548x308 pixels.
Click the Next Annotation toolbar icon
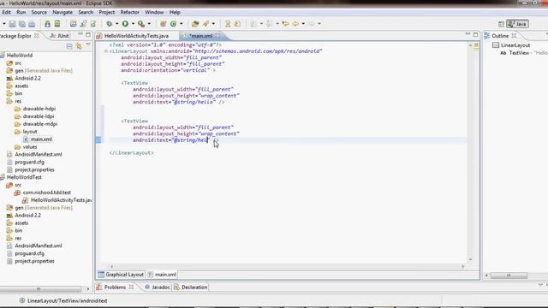pos(253,24)
